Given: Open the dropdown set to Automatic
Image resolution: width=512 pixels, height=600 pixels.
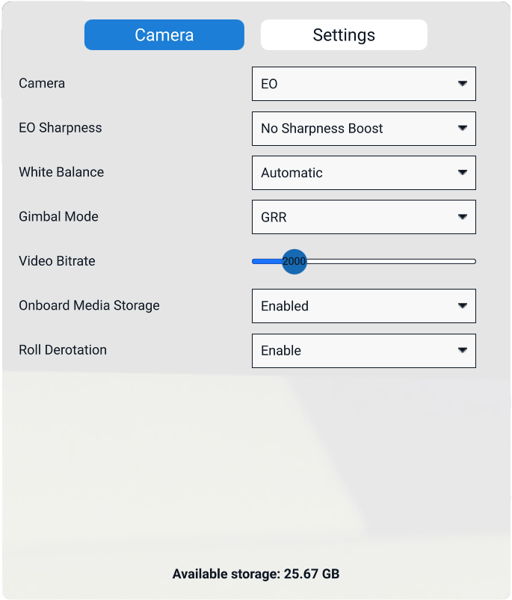Looking at the screenshot, I should (x=351, y=173).
